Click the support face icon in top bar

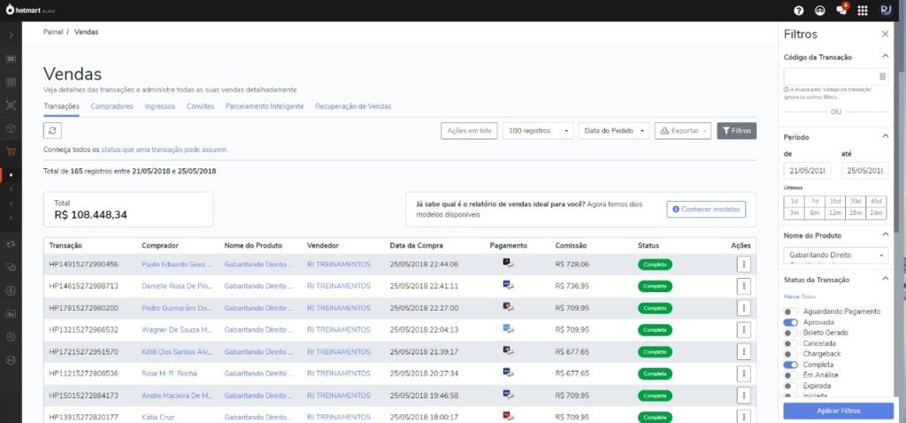point(820,11)
